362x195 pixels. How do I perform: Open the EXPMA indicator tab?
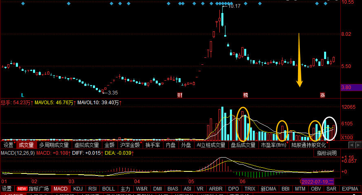click(x=350, y=189)
